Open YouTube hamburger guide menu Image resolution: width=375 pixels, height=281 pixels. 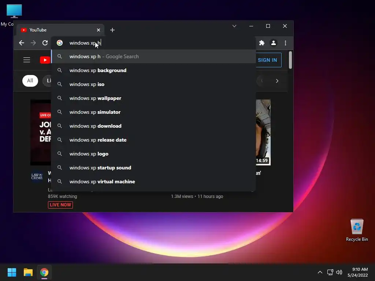pyautogui.click(x=26, y=60)
